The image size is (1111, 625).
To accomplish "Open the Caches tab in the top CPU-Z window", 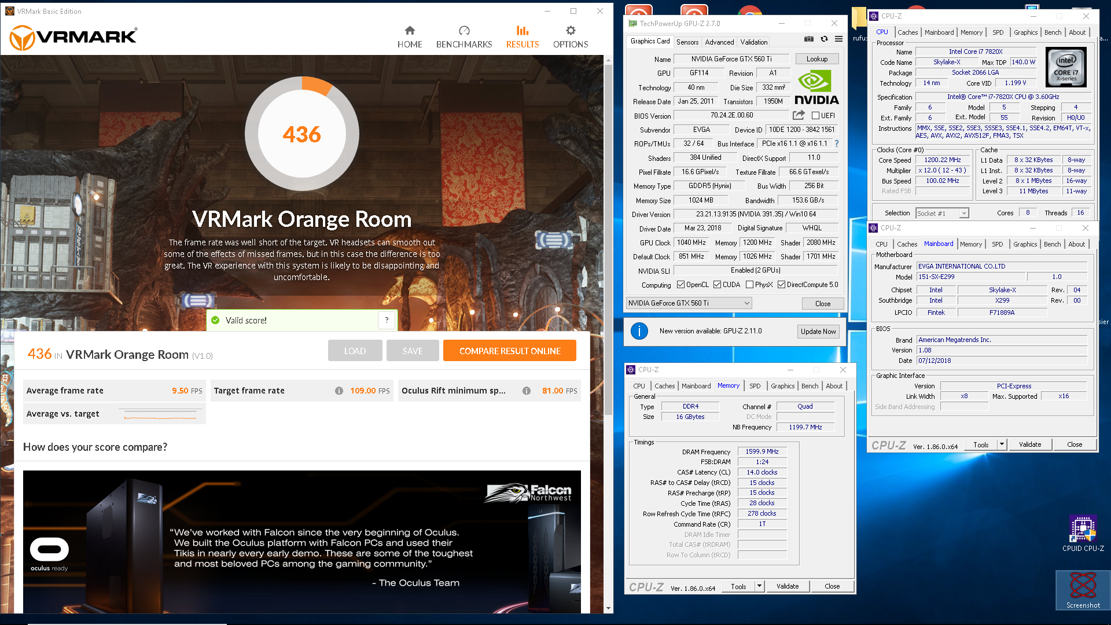I will point(907,32).
